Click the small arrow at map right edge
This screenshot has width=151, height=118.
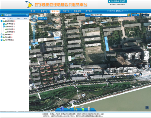pyautogui.click(x=150, y=21)
